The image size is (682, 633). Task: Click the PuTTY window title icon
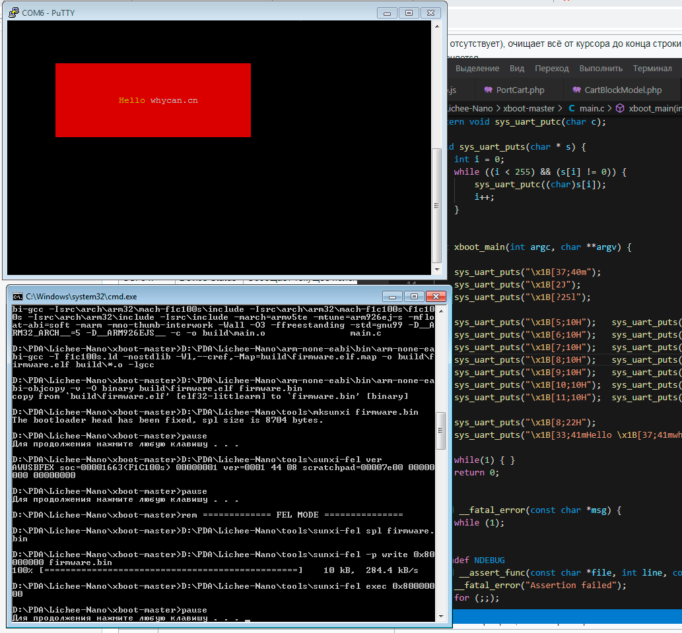coord(14,13)
